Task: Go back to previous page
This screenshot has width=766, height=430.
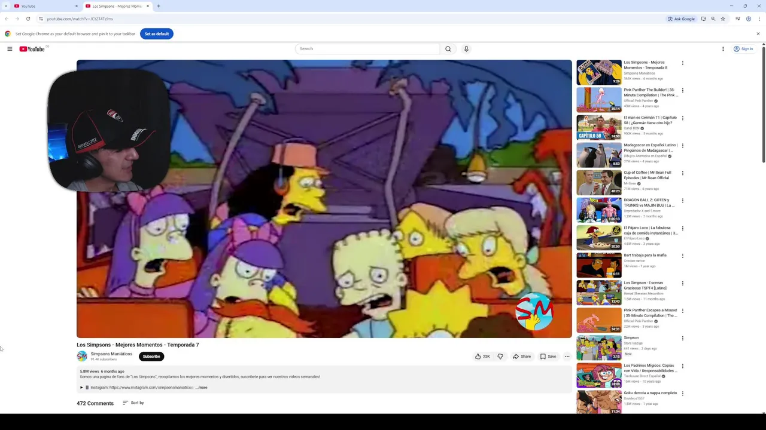Action: [7, 19]
